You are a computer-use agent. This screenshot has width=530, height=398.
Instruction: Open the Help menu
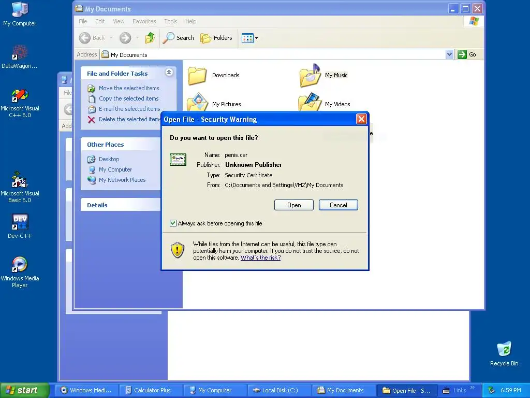click(190, 21)
